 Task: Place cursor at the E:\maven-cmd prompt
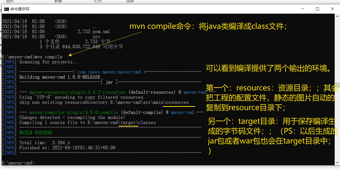(18, 163)
